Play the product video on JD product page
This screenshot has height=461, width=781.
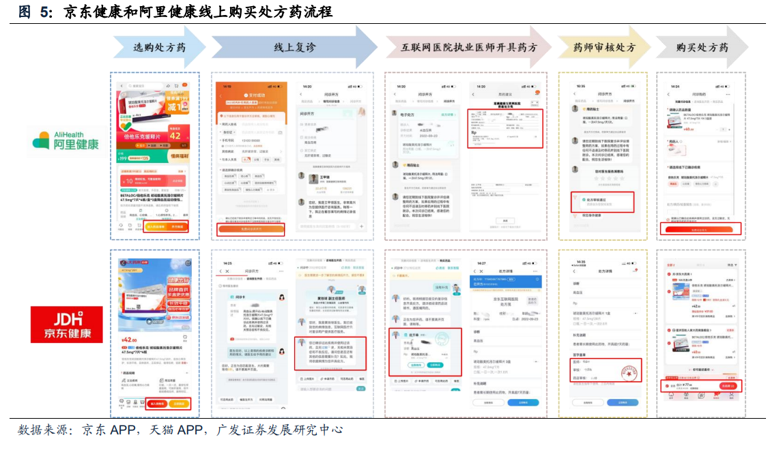coord(150,322)
